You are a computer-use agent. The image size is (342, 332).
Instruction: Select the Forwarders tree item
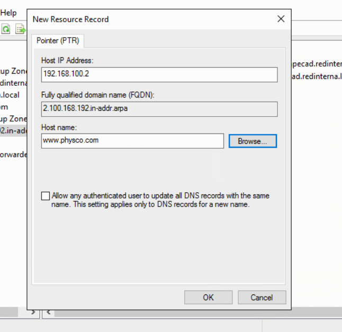13,155
